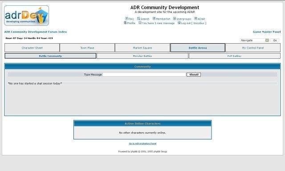285x171 pixels.
Task: Select the My Control Panel tab
Action: [253, 48]
